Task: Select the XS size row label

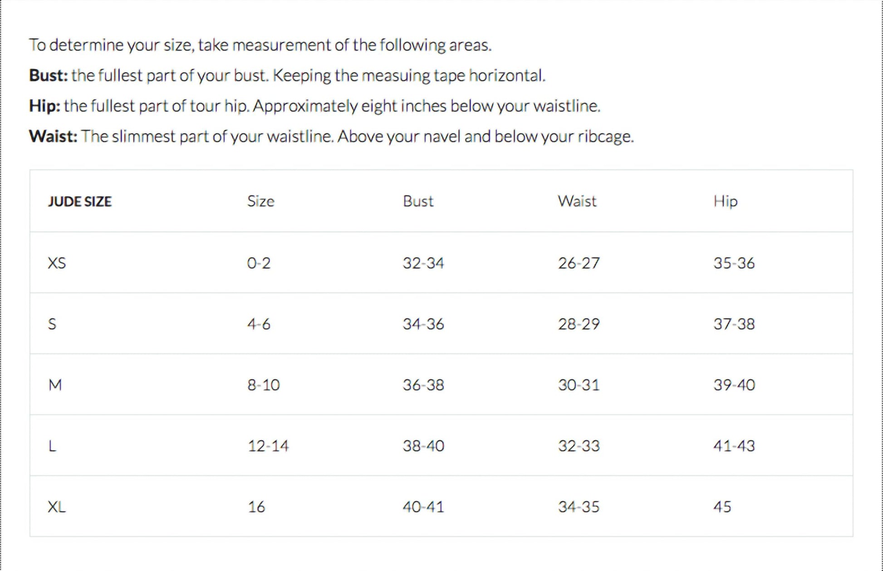Action: pos(57,263)
